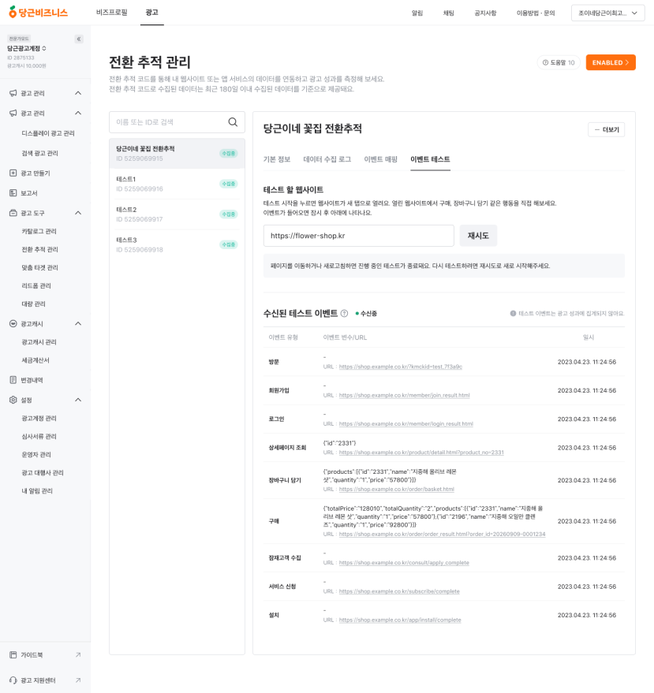The height and width of the screenshot is (693, 654).
Task: Open 세금계산서 in sidebar
Action: [36, 360]
